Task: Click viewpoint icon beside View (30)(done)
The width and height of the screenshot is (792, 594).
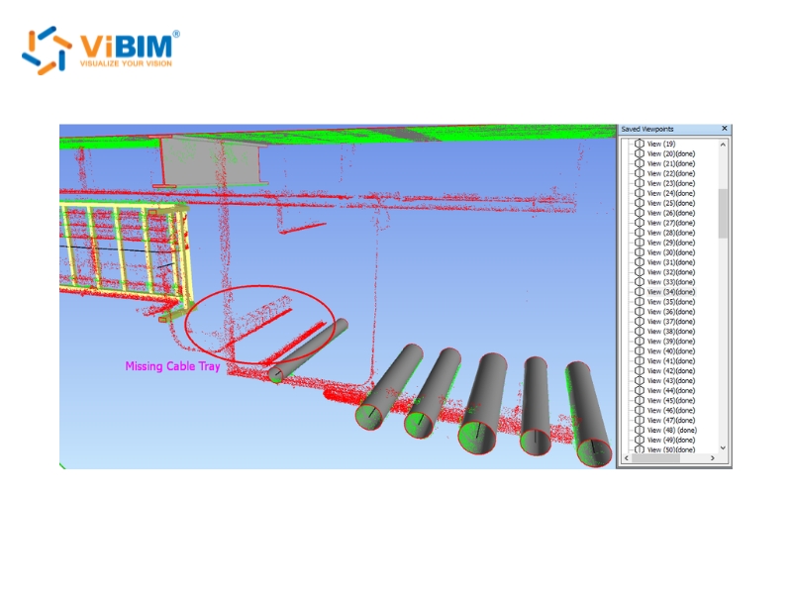Action: click(640, 252)
